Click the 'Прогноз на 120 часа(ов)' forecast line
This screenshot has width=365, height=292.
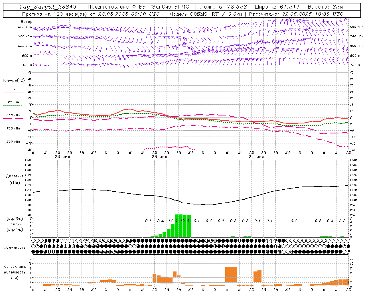pos(54,14)
